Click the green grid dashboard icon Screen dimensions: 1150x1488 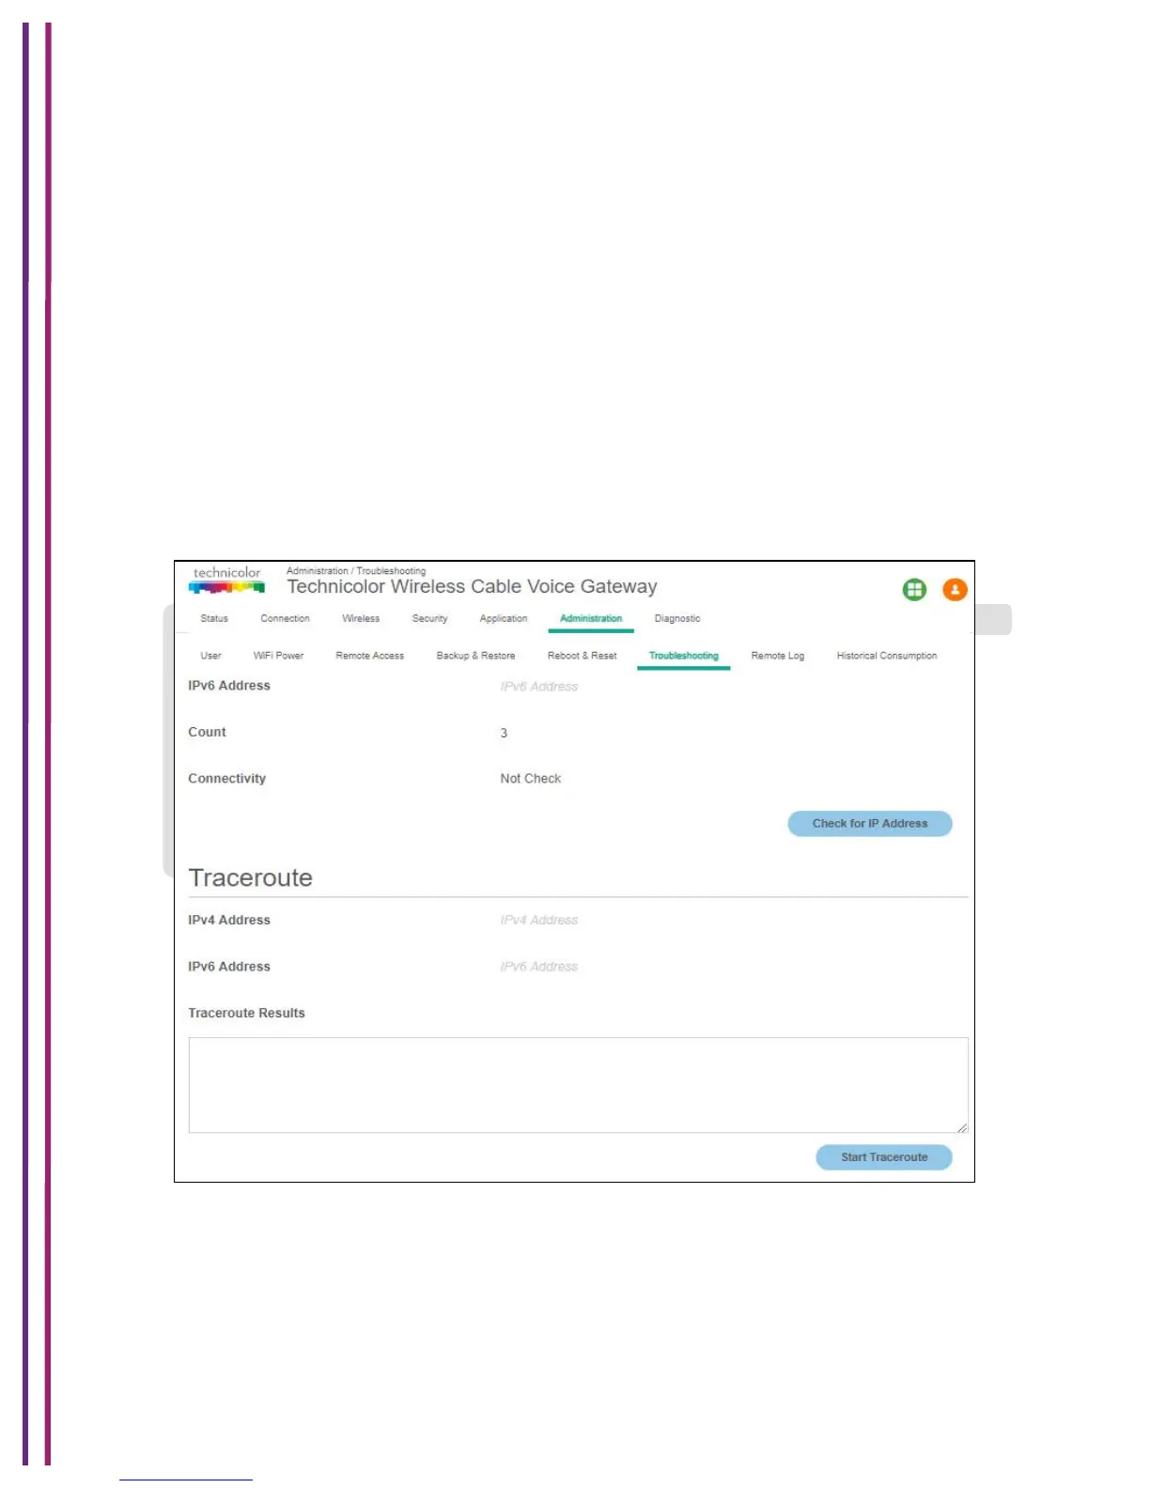pyautogui.click(x=914, y=590)
